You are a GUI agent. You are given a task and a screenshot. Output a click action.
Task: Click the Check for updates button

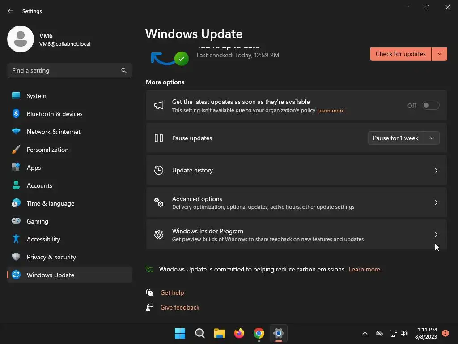(x=400, y=54)
